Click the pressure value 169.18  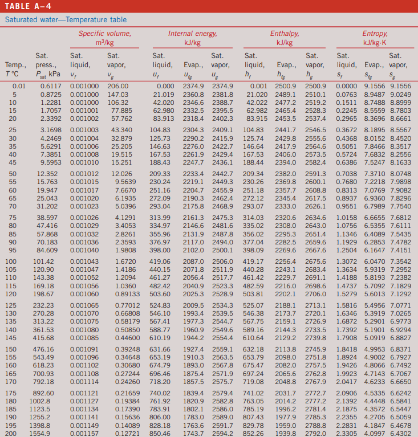point(43,286)
